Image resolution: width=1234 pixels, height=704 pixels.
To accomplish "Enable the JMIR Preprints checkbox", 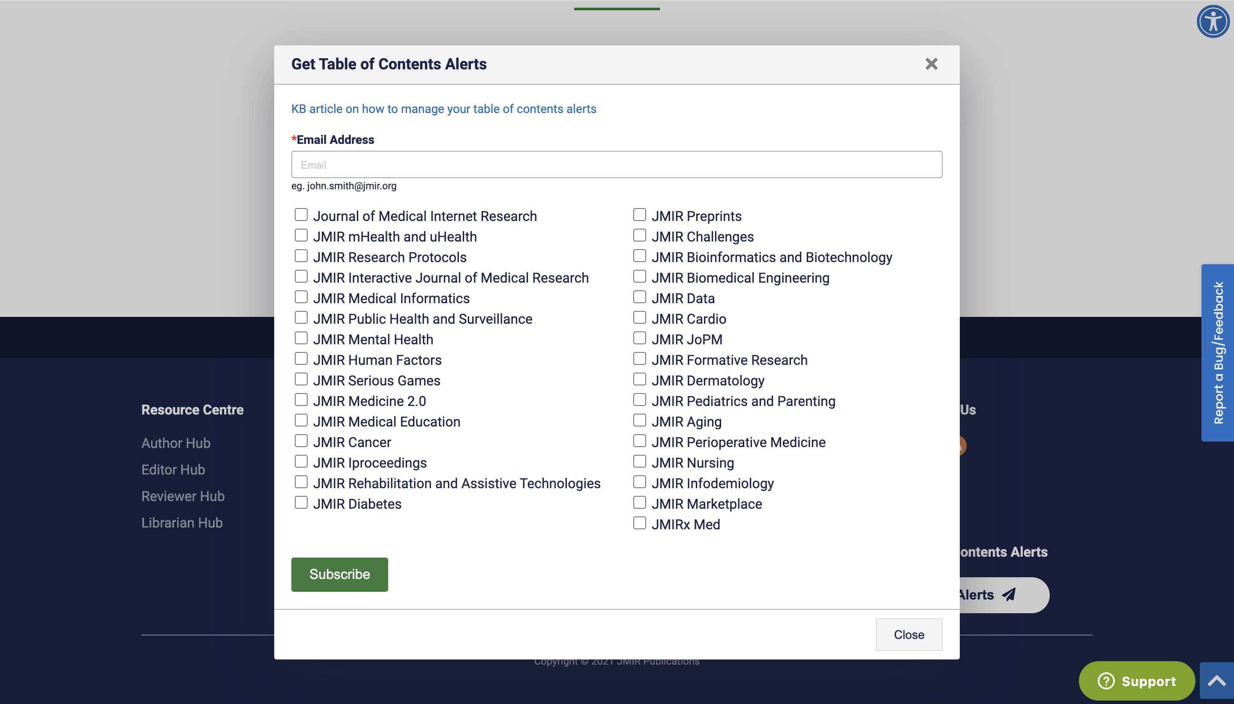I will (x=639, y=215).
